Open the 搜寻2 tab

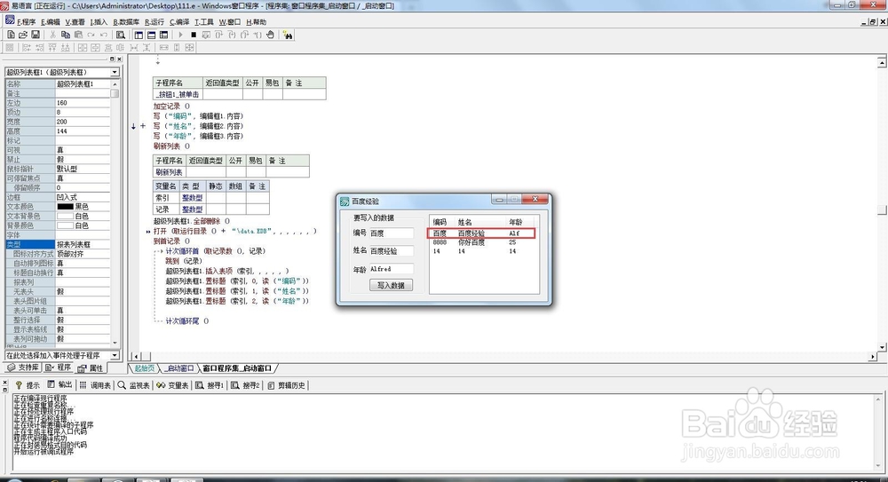click(x=245, y=385)
